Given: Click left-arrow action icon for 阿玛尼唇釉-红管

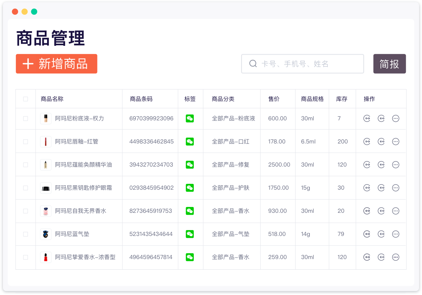Looking at the screenshot, I should tap(381, 142).
